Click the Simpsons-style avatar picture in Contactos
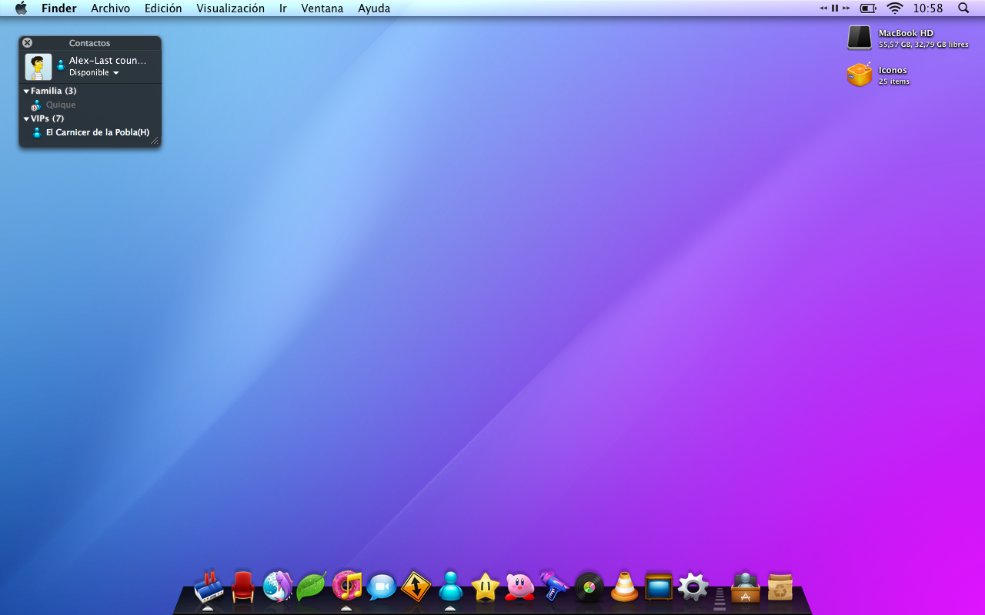Screen dimensions: 985x615 (x=38, y=67)
